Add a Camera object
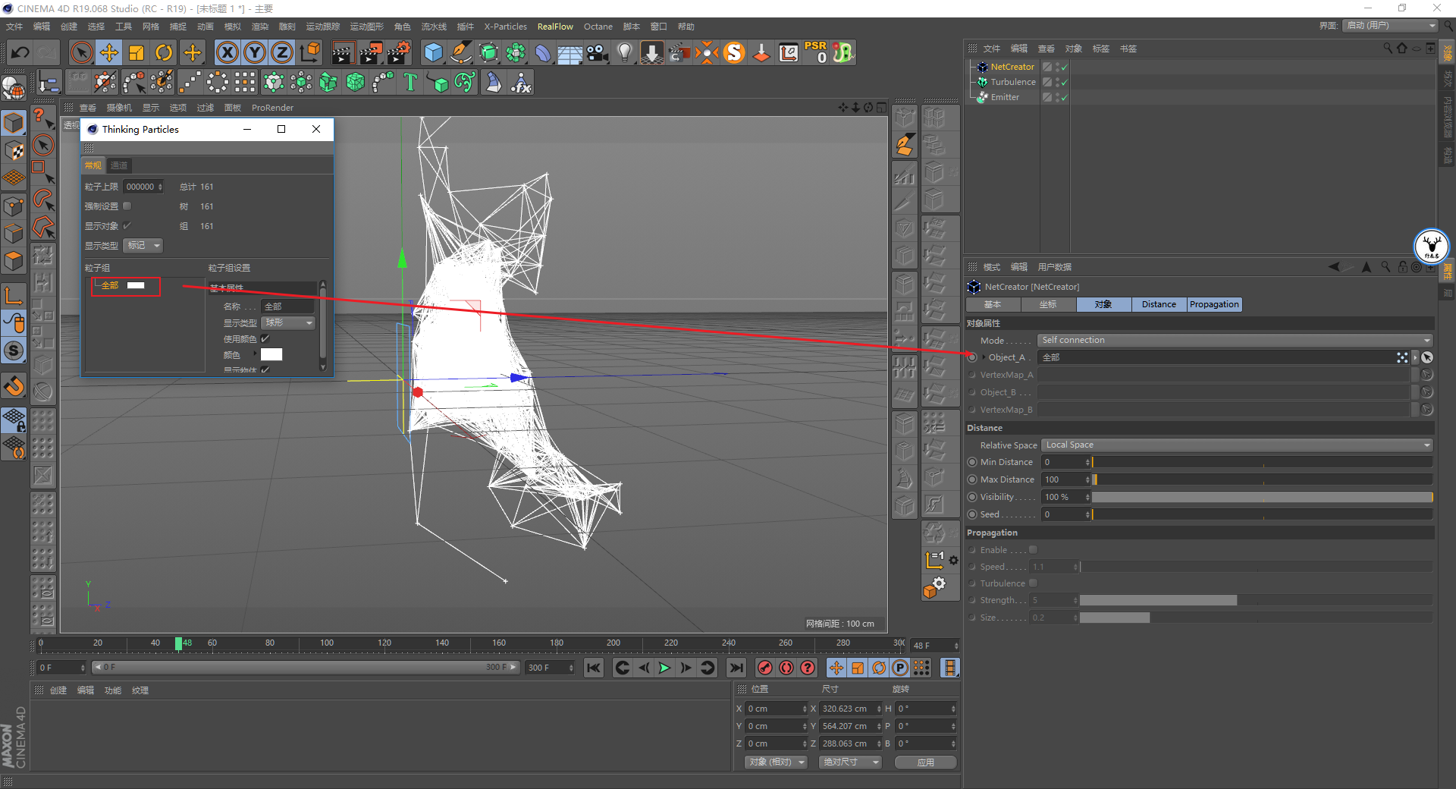The width and height of the screenshot is (1456, 789). click(598, 52)
